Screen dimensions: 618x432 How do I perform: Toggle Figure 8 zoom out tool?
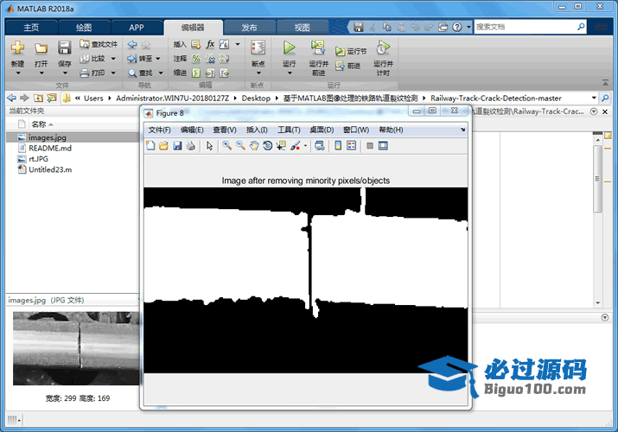pos(240,146)
